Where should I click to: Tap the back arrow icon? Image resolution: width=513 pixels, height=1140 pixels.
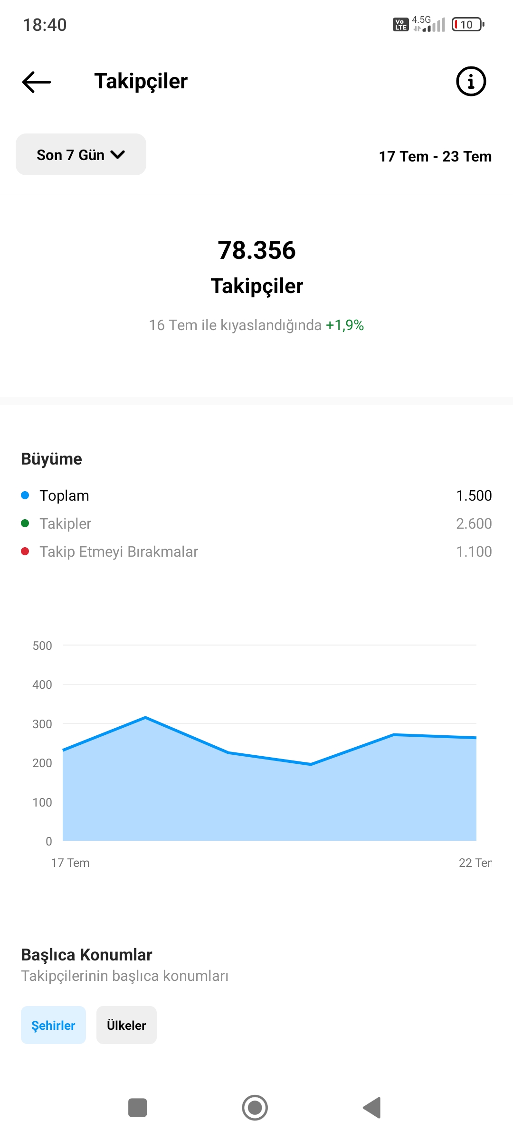click(x=37, y=82)
